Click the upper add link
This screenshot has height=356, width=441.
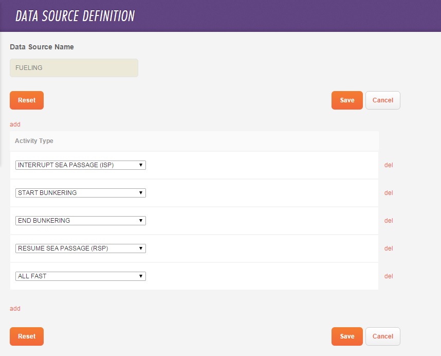14,124
